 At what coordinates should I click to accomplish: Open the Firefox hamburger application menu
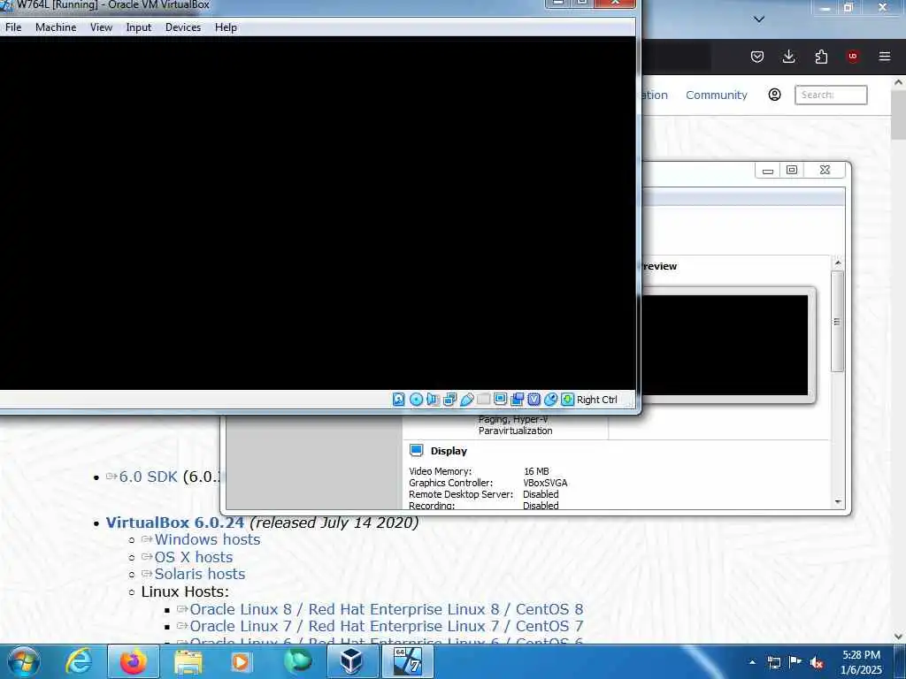(885, 57)
